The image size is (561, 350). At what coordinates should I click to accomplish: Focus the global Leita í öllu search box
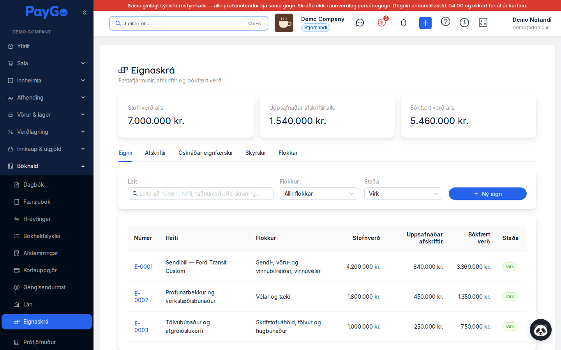point(189,23)
